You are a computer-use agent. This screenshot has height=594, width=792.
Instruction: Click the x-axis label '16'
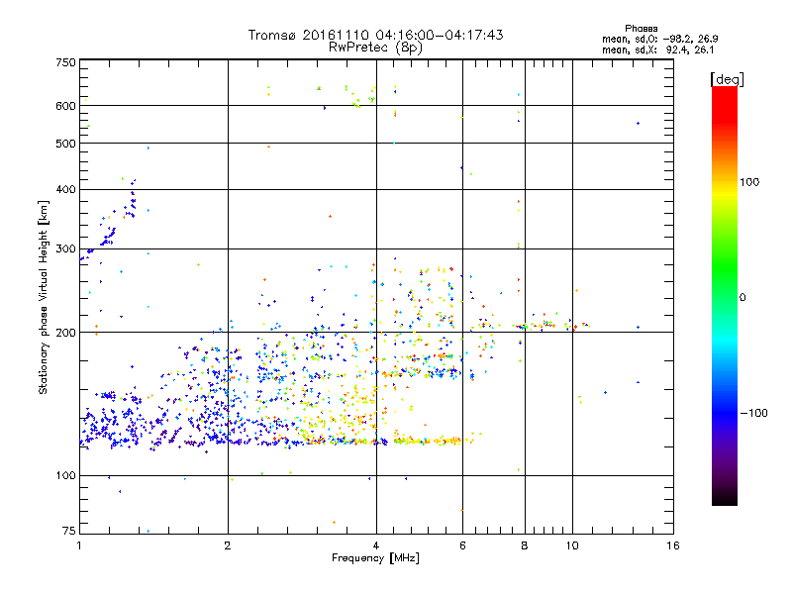click(673, 545)
